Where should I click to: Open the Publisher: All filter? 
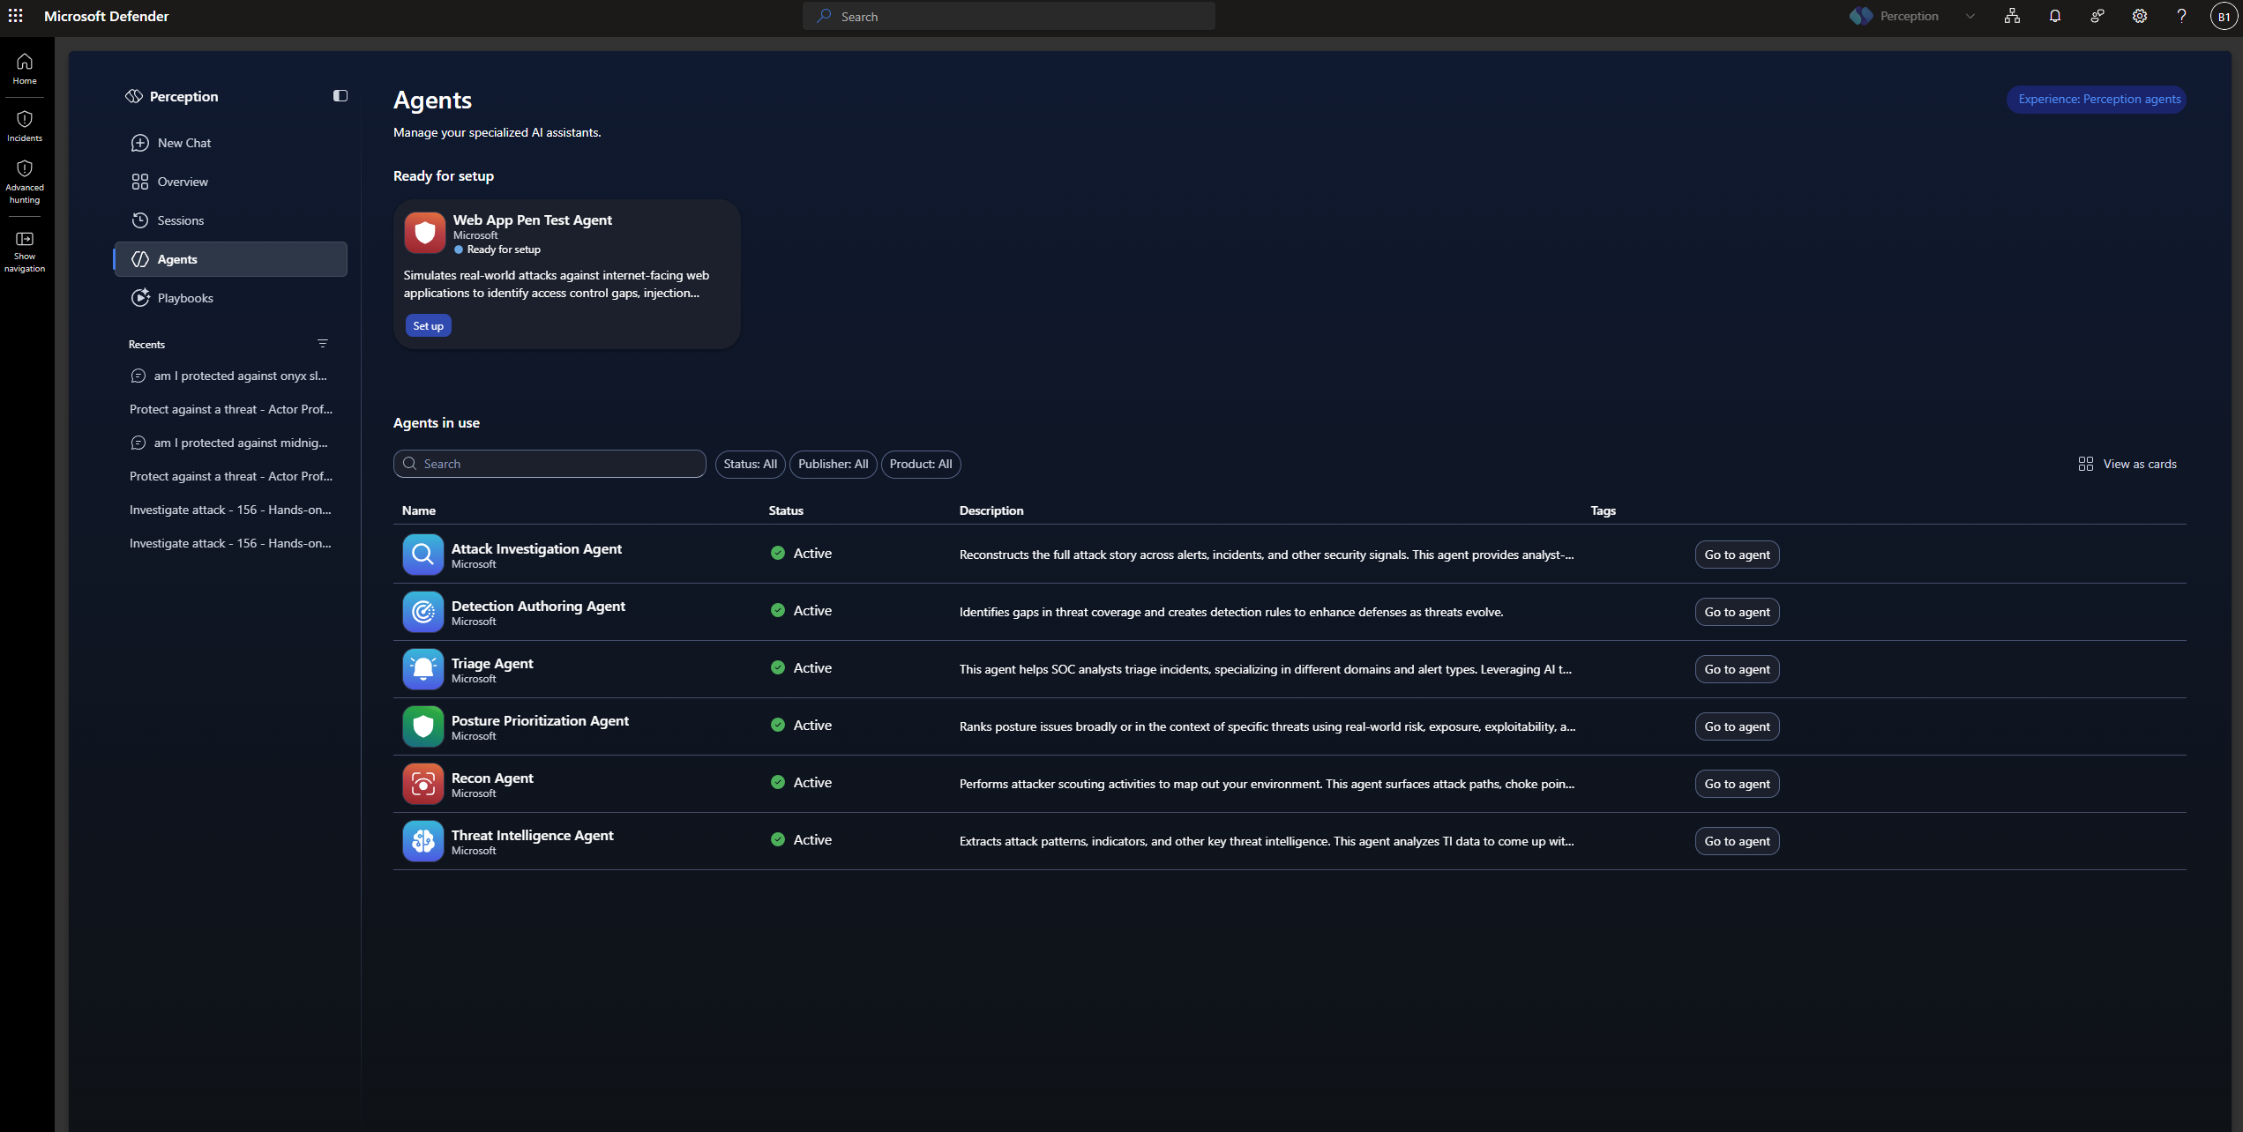coord(833,464)
